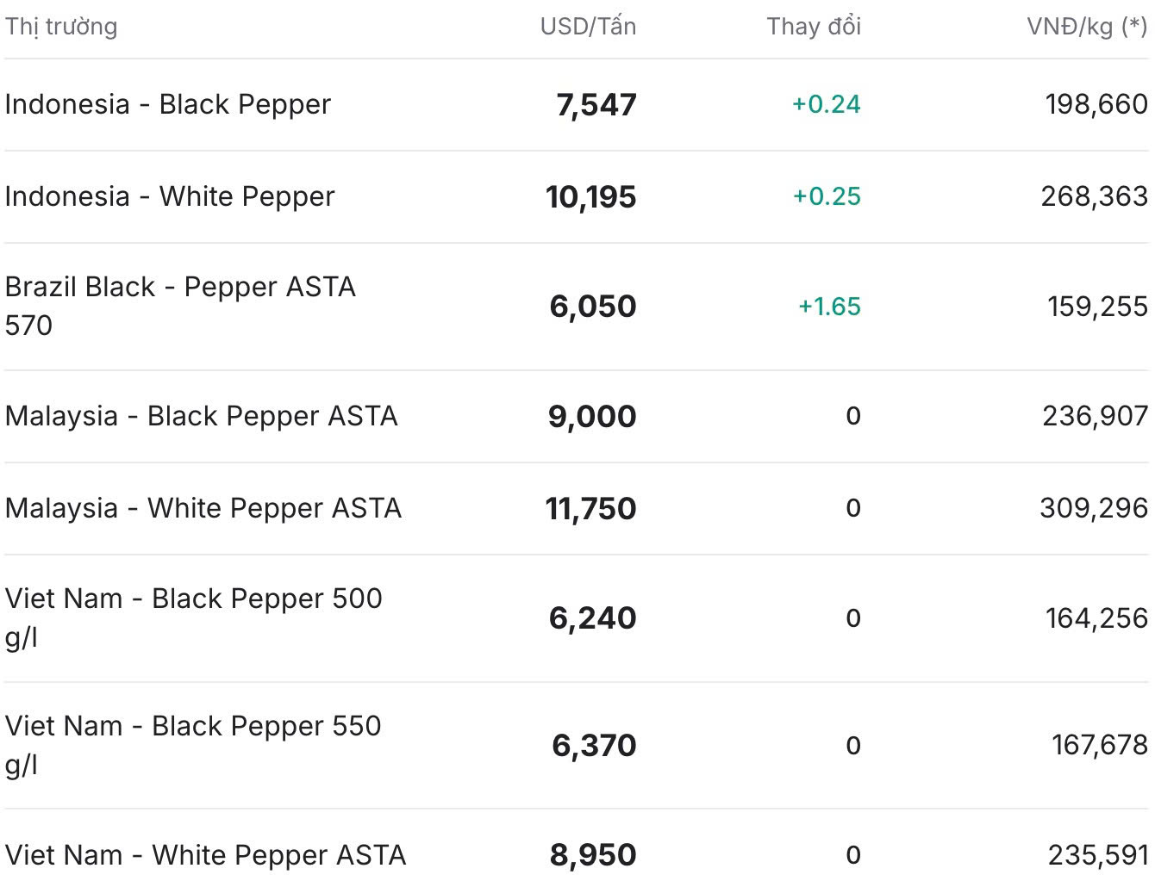
Task: Click the +1.65 change value
Action: tap(829, 307)
